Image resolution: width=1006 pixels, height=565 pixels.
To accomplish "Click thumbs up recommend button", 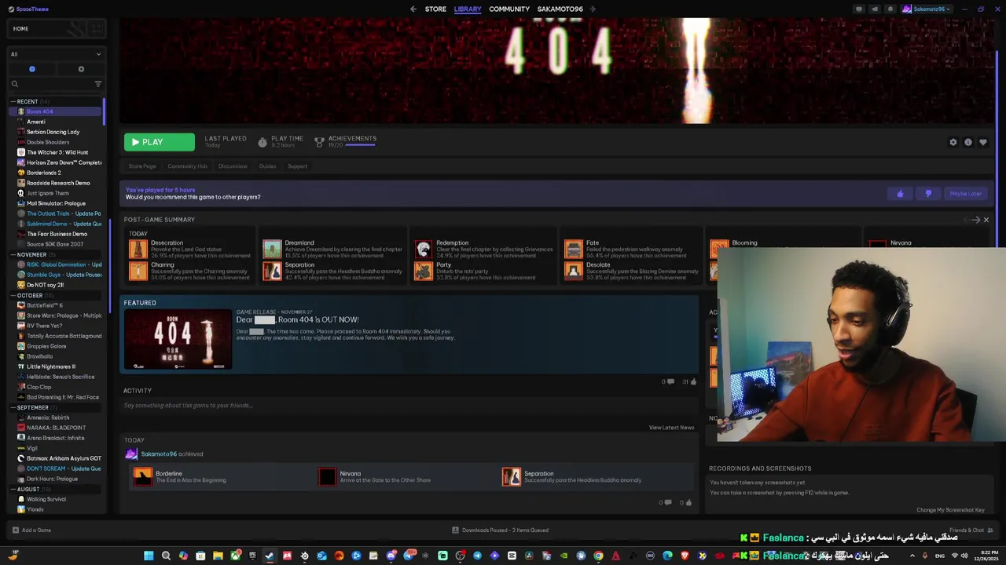I will click(900, 194).
